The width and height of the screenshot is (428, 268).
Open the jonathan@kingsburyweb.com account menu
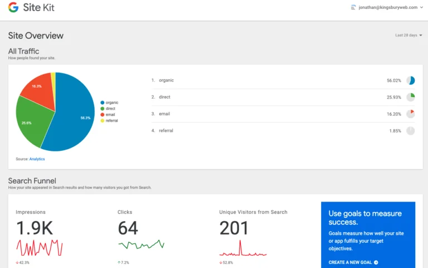(x=387, y=7)
